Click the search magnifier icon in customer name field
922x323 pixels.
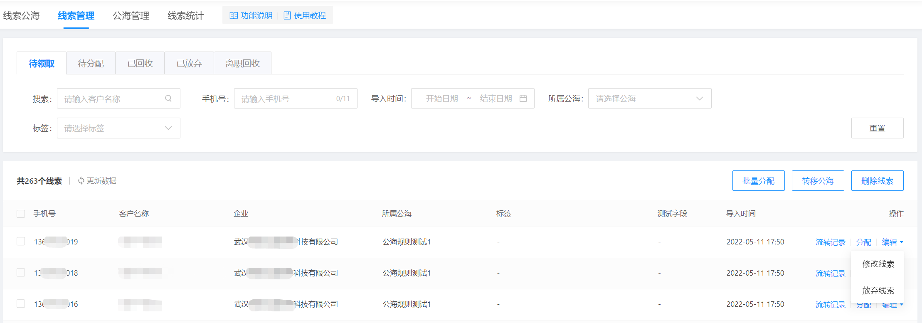(168, 99)
